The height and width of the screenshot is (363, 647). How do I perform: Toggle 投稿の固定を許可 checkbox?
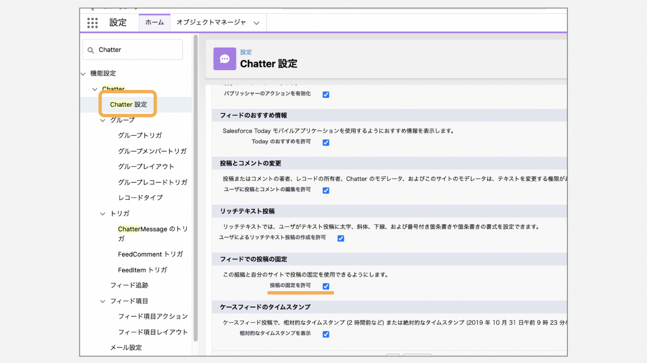click(326, 286)
